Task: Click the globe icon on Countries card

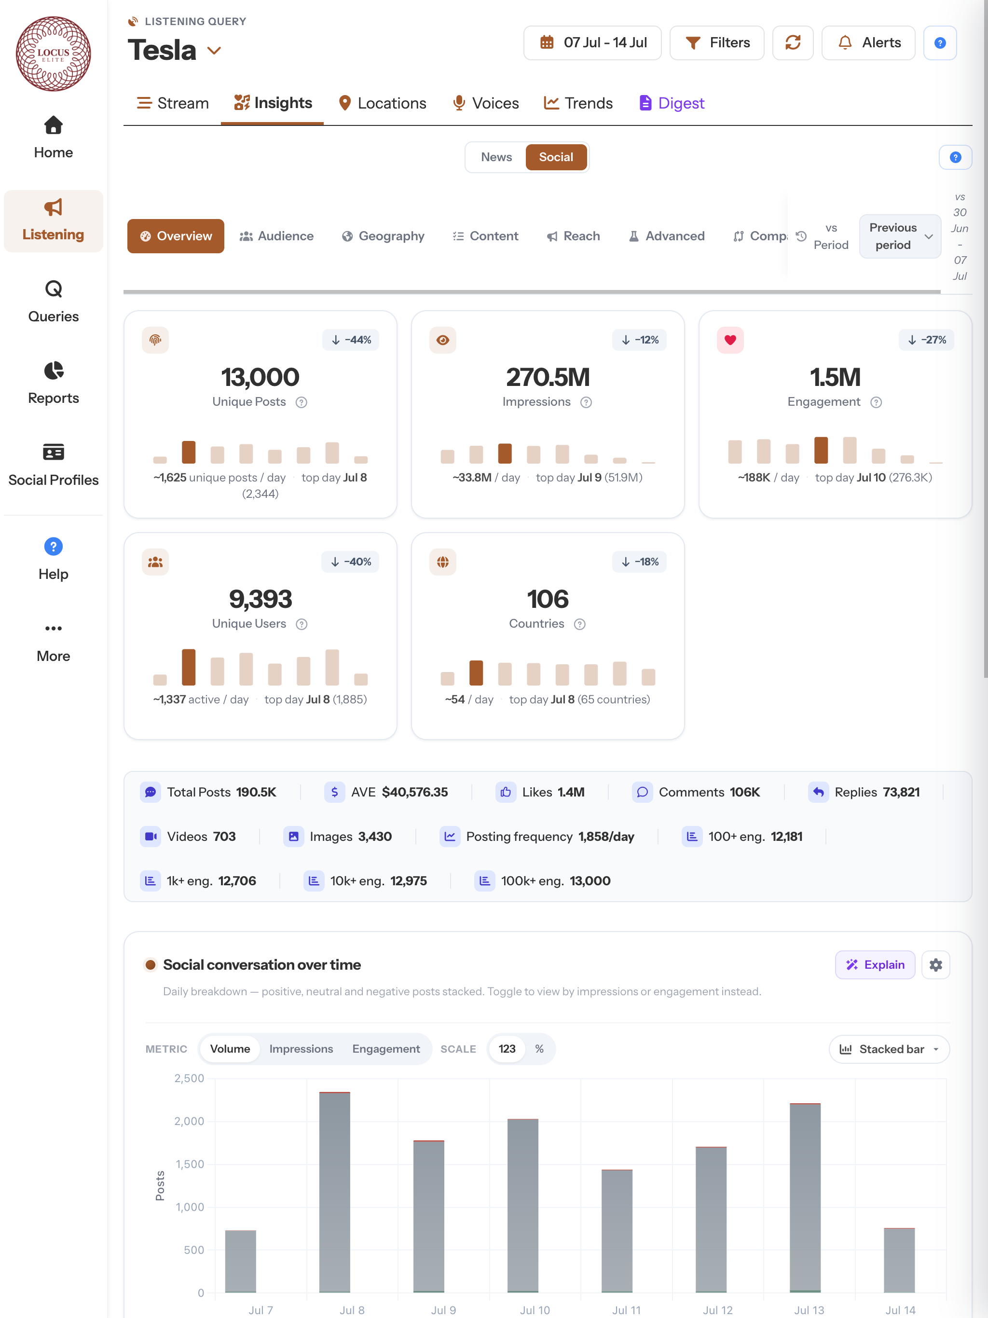Action: click(443, 561)
